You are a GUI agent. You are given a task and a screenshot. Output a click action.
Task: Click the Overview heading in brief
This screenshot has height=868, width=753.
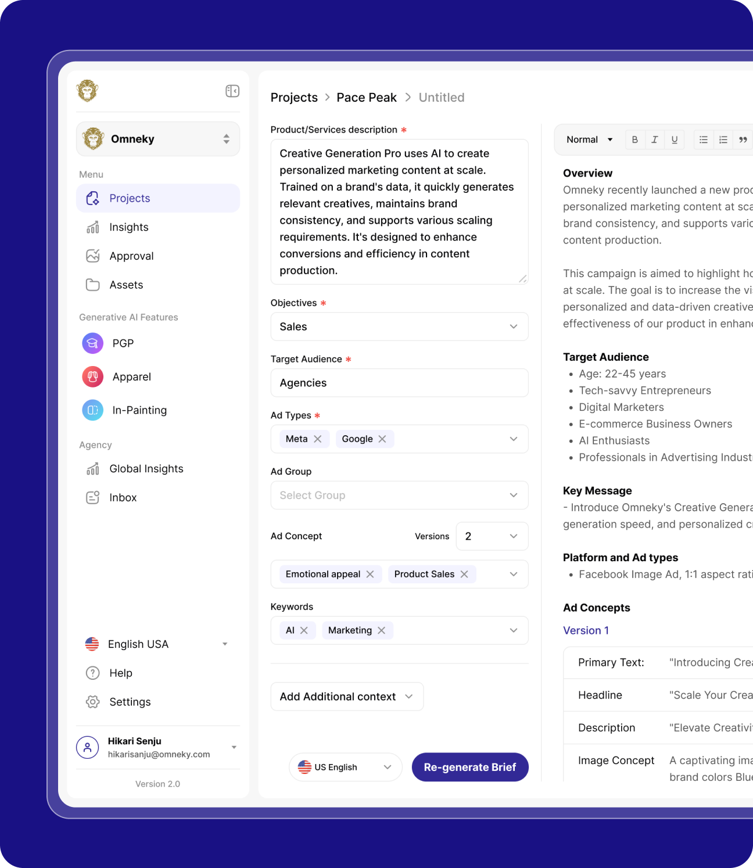(x=587, y=173)
